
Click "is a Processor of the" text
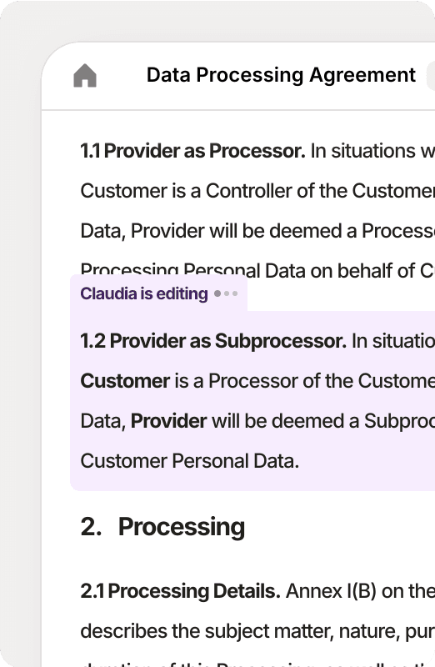(264, 381)
